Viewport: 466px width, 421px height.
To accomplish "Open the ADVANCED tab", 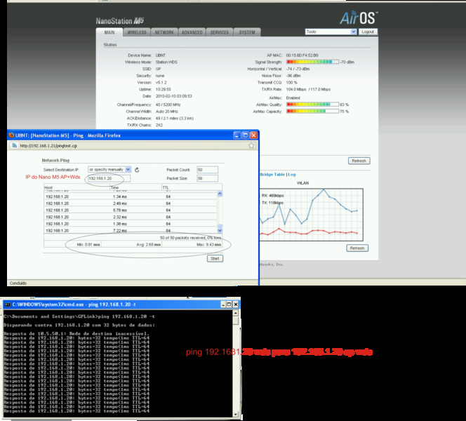I will pyautogui.click(x=192, y=32).
